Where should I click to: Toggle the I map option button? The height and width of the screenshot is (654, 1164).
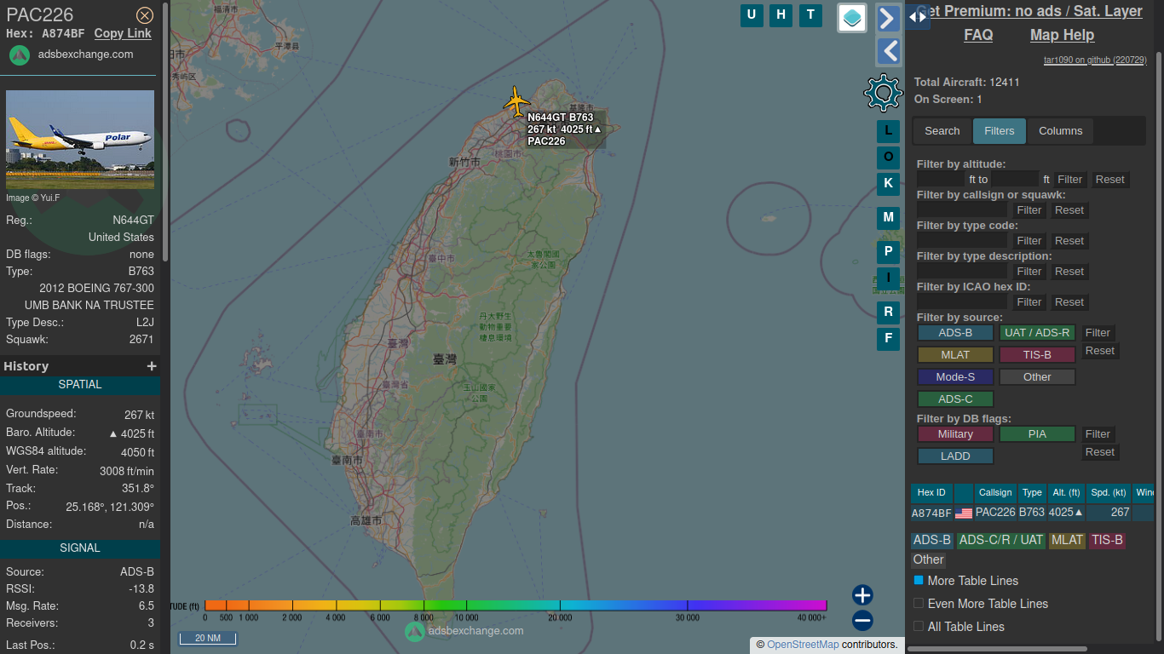tap(888, 278)
